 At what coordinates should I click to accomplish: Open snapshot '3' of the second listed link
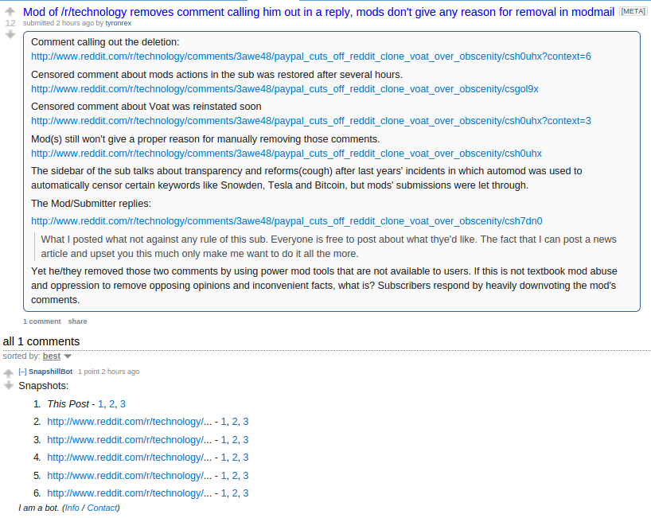244,421
